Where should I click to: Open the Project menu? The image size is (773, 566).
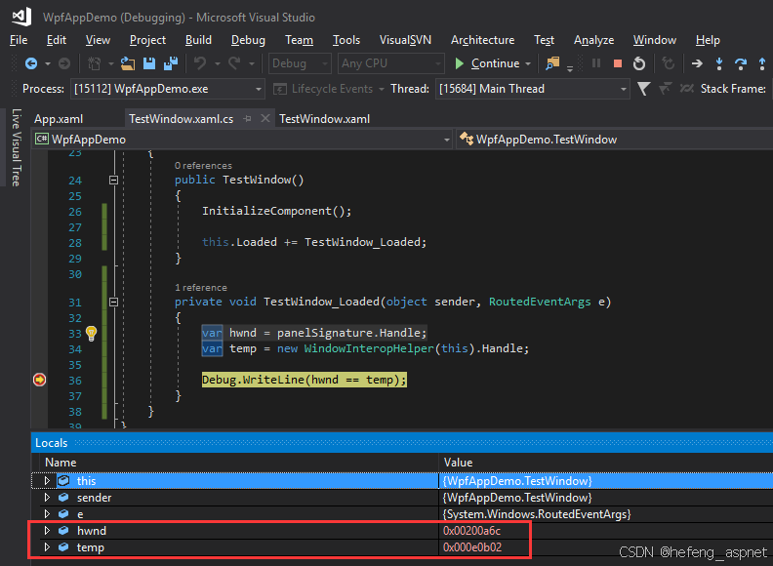147,40
